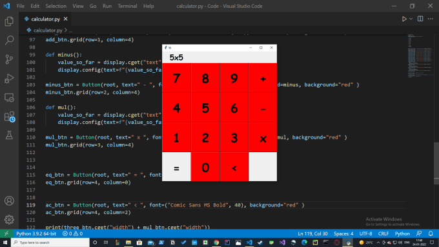Image resolution: width=439 pixels, height=247 pixels.
Task: Click the Windows taskbar search box
Action: [x=50, y=242]
